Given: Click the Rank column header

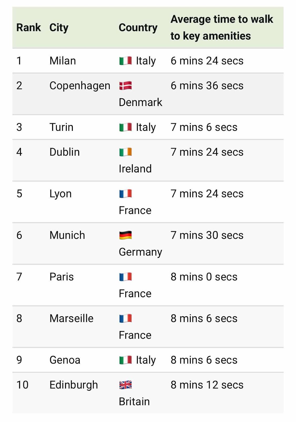Looking at the screenshot, I should pos(28,27).
